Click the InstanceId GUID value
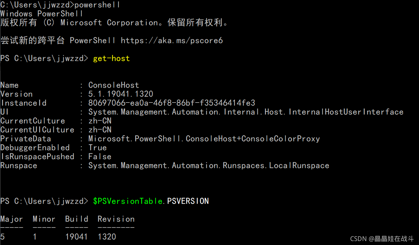Screen dimensions: 419x245 (x=172, y=103)
